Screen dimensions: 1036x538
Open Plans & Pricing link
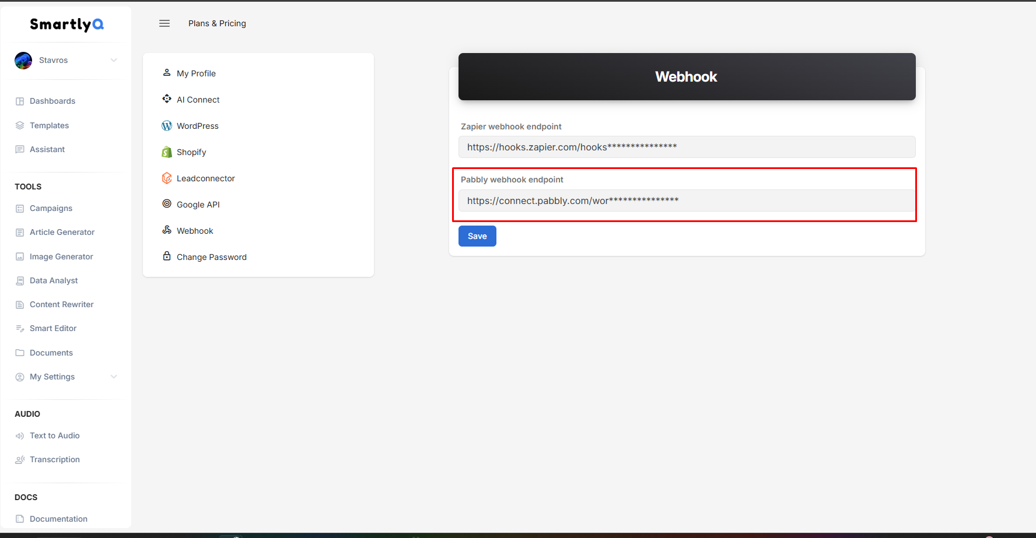pyautogui.click(x=217, y=23)
